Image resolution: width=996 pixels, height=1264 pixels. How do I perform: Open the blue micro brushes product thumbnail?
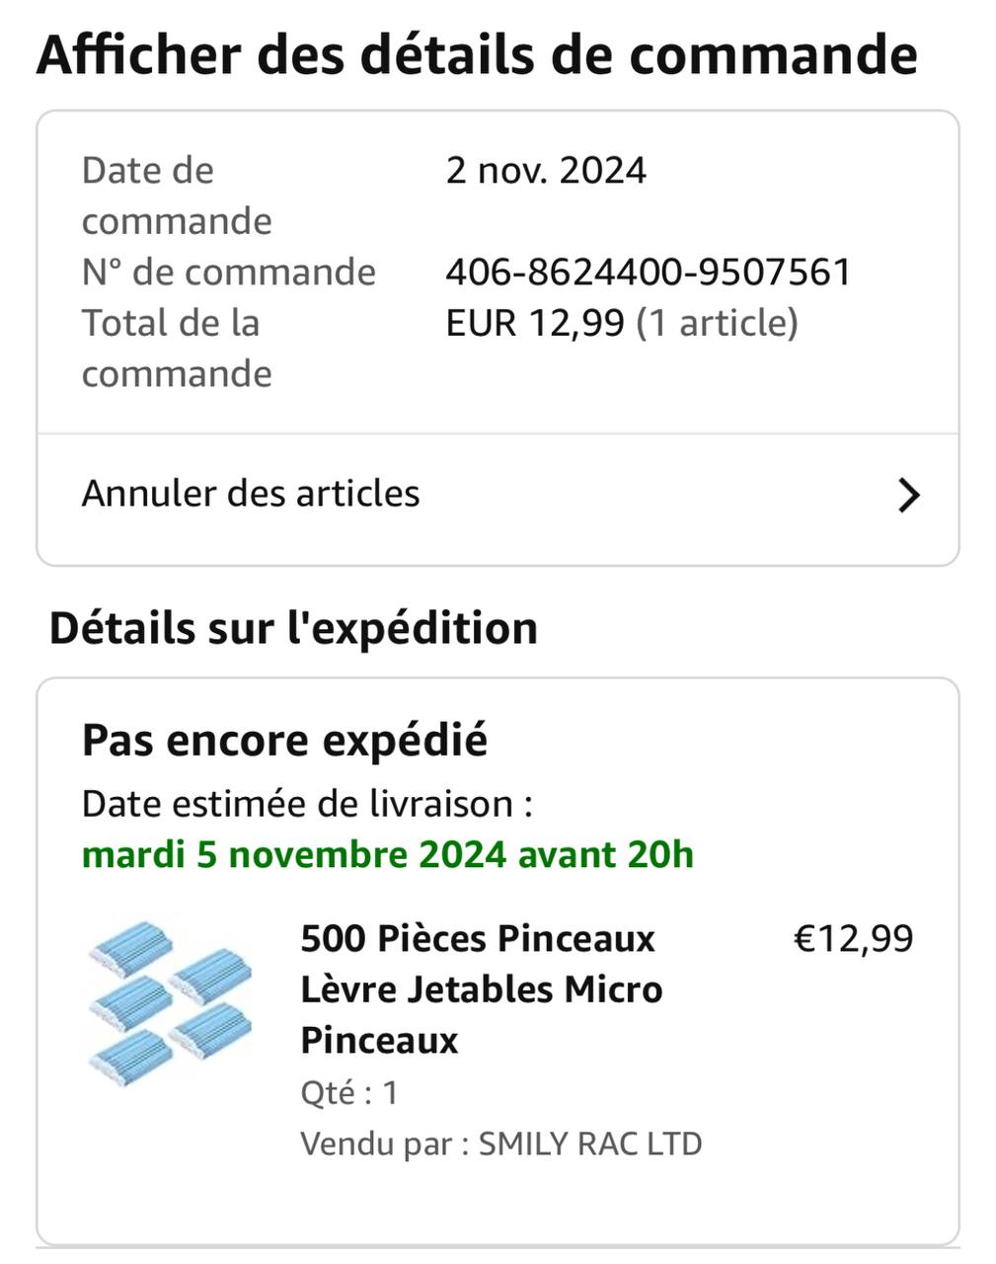click(x=170, y=1005)
